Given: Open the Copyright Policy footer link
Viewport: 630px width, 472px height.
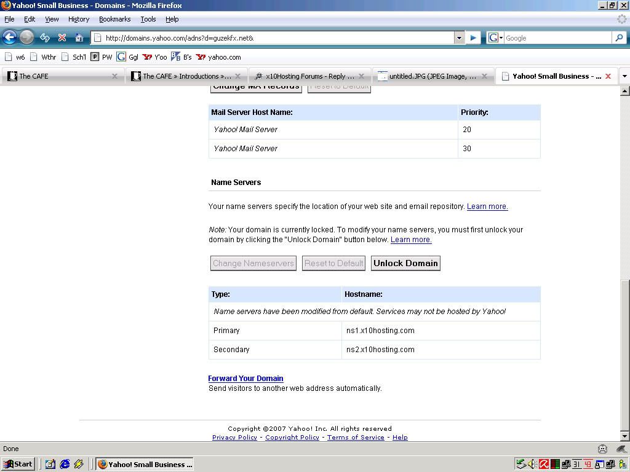Looking at the screenshot, I should (x=292, y=438).
